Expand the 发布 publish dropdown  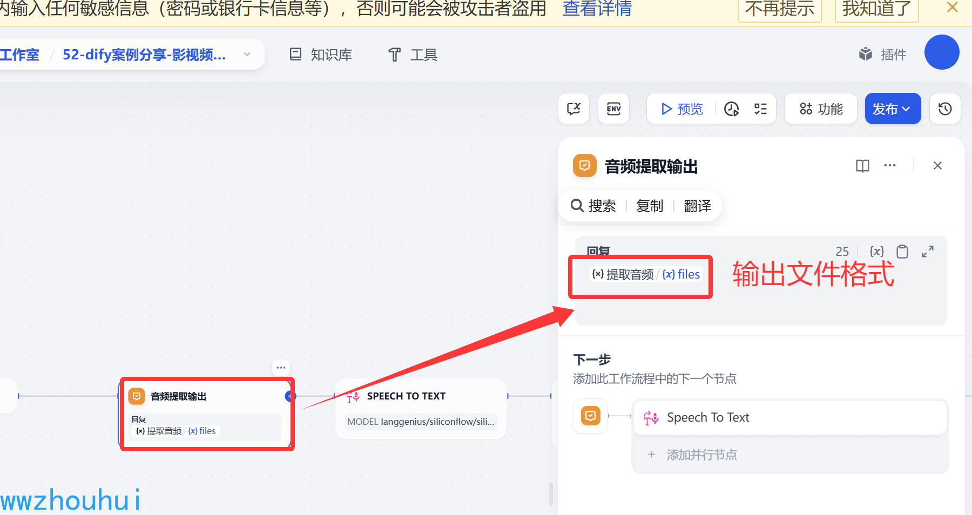click(x=893, y=109)
